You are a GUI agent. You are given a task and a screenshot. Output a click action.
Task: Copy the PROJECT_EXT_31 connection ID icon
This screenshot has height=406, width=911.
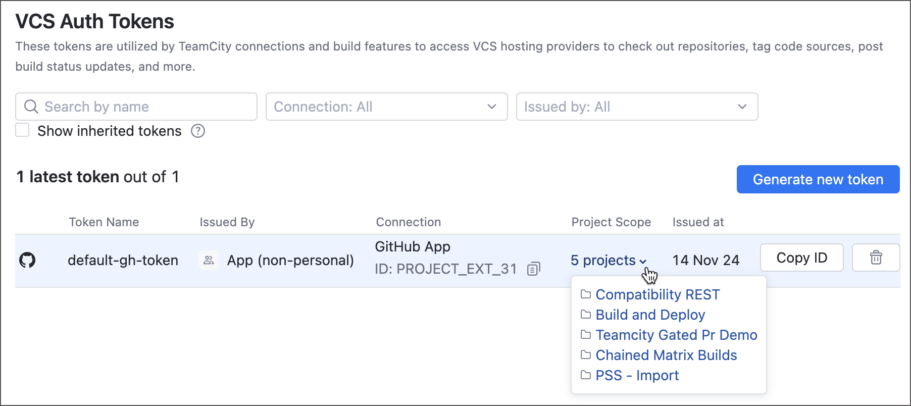coord(533,269)
